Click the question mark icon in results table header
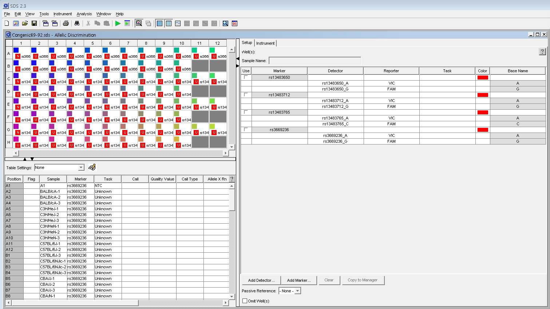550x309 pixels. click(x=232, y=179)
